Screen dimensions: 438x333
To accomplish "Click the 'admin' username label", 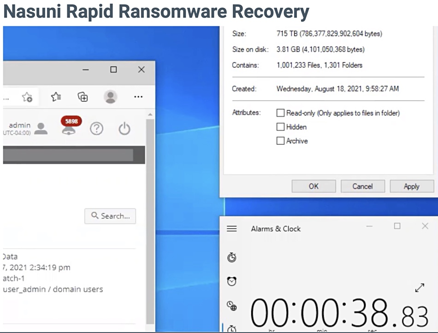I will [19, 125].
